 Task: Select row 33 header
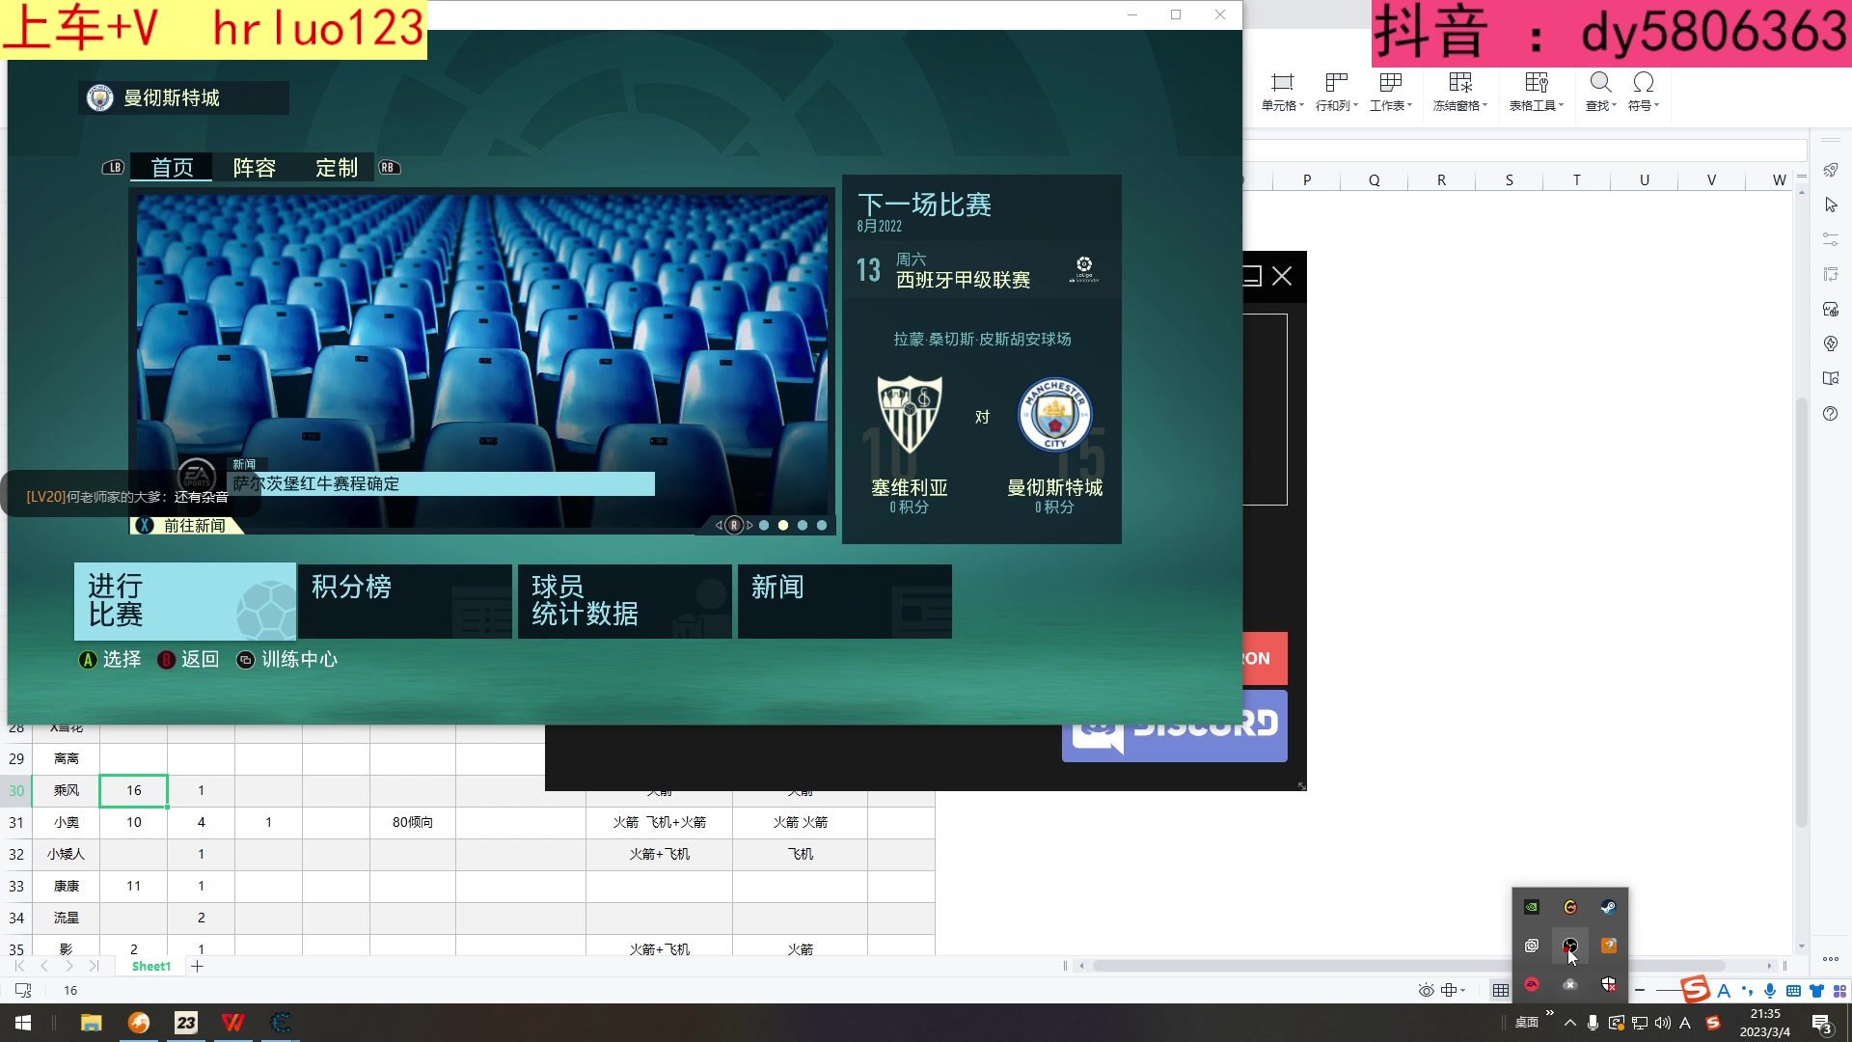click(x=16, y=886)
